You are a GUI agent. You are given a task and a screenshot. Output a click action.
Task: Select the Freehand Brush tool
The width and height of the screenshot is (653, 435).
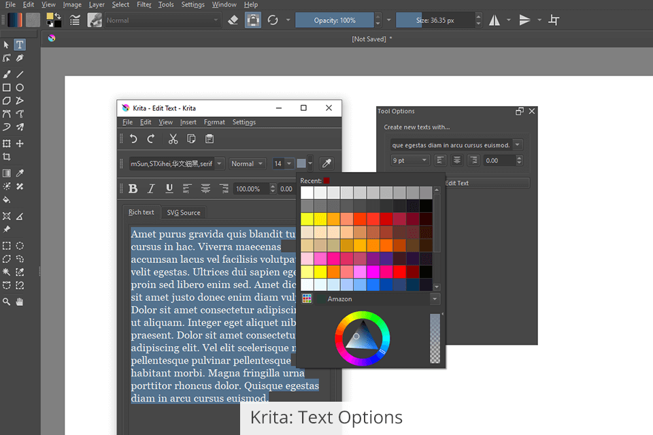coord(7,74)
